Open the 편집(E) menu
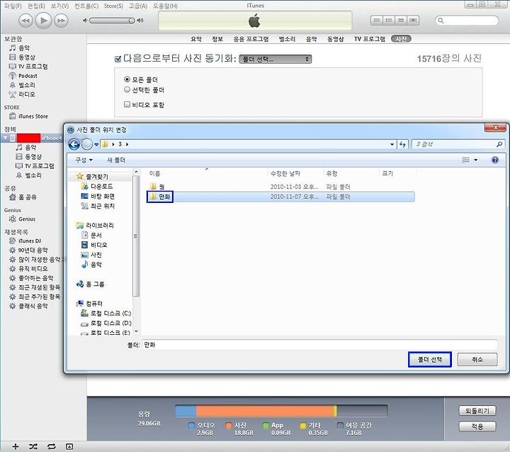This screenshot has width=510, height=452. [36, 6]
